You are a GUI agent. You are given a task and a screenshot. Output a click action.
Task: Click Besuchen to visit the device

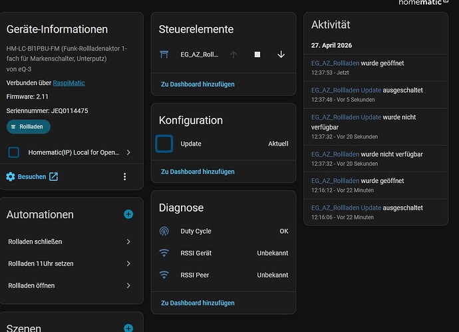(x=32, y=176)
